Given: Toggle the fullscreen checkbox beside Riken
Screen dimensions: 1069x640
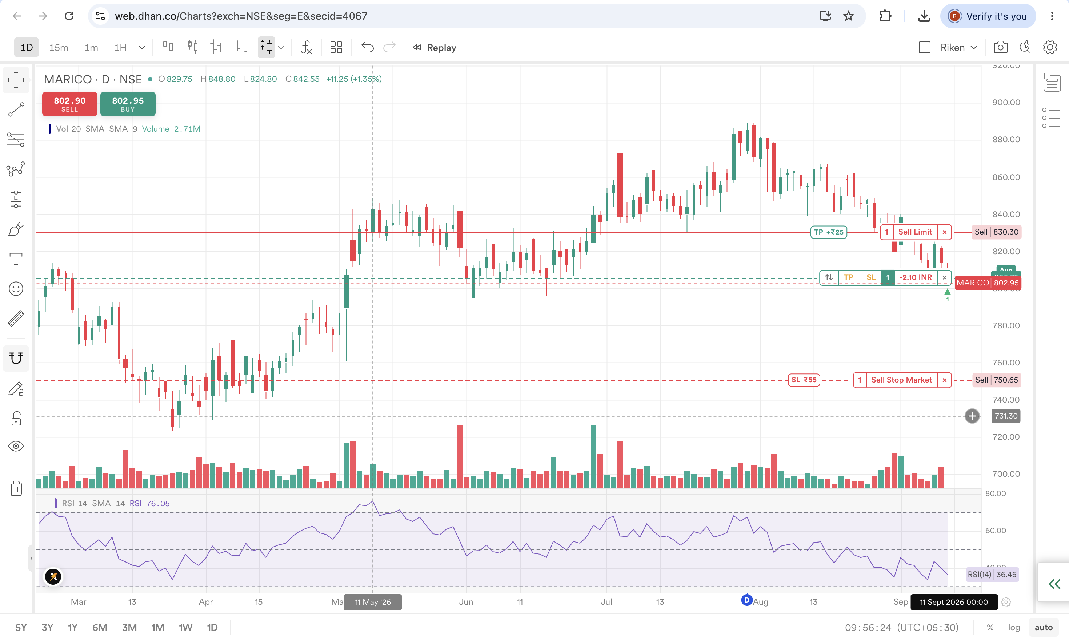Looking at the screenshot, I should pos(925,47).
